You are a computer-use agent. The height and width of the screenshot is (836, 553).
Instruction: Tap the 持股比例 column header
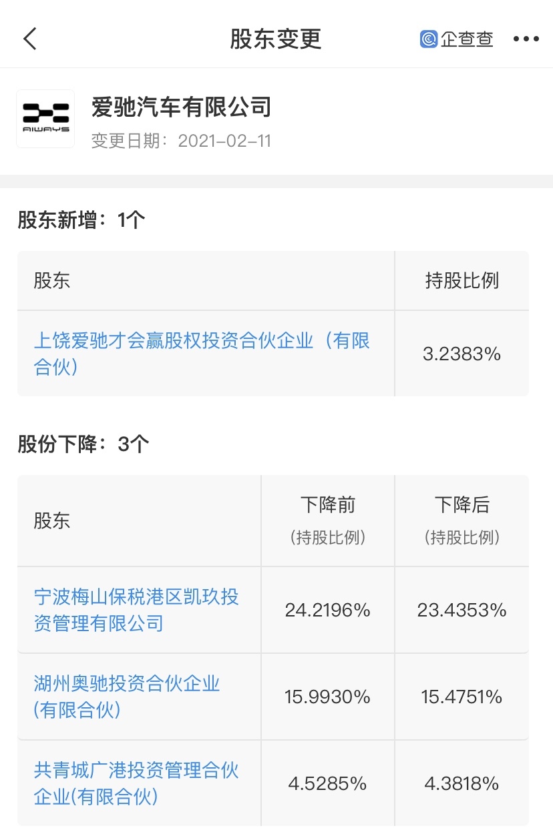click(462, 281)
